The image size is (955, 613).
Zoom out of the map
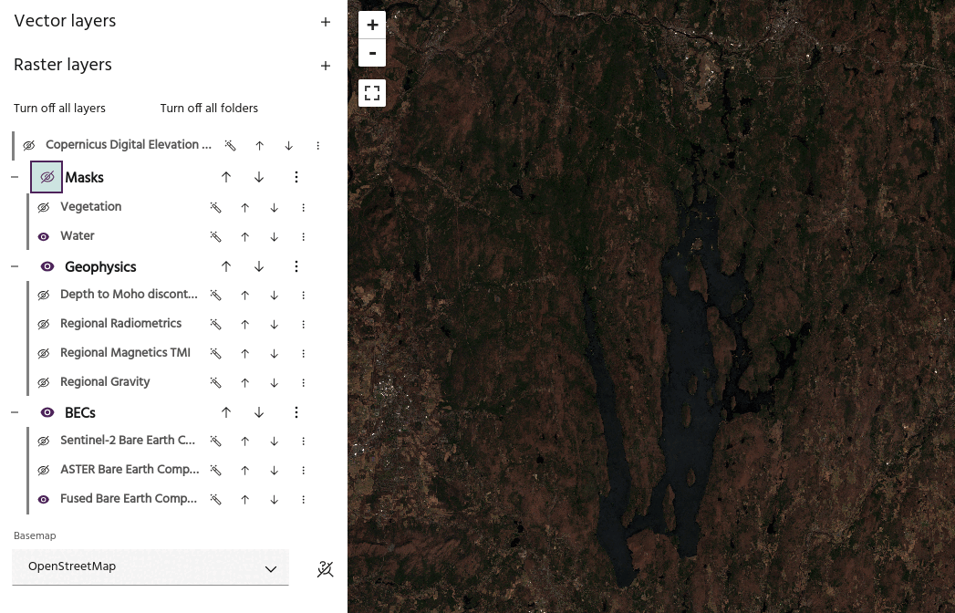pos(372,53)
